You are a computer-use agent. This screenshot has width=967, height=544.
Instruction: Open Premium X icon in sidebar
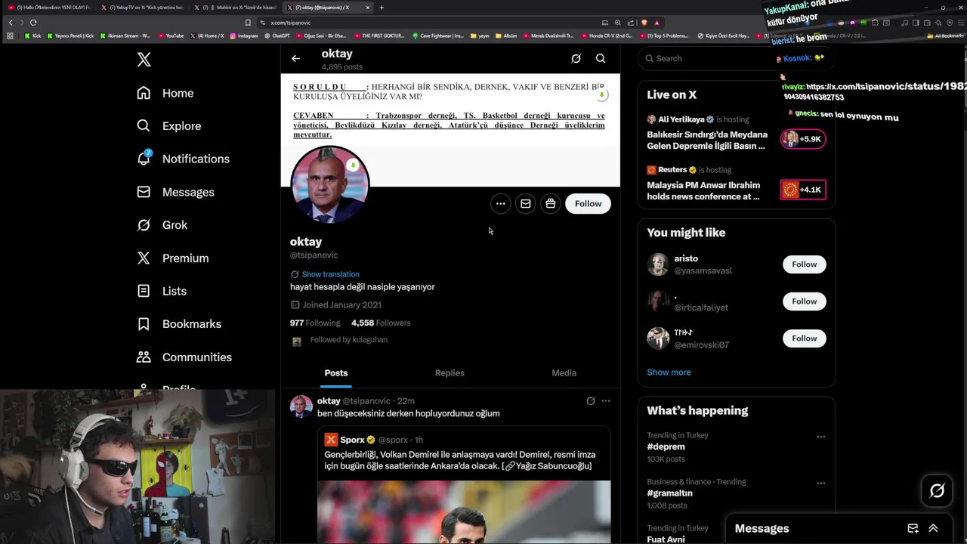(x=144, y=258)
